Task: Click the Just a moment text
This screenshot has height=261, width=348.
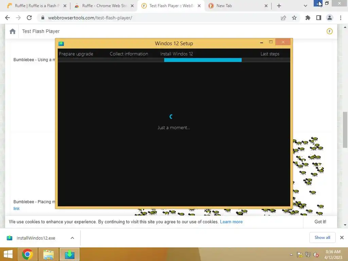Action: tap(174, 128)
